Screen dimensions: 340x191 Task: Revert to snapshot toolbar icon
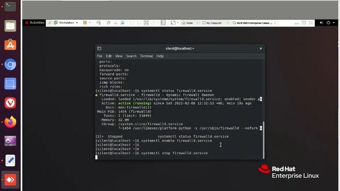[115, 23]
